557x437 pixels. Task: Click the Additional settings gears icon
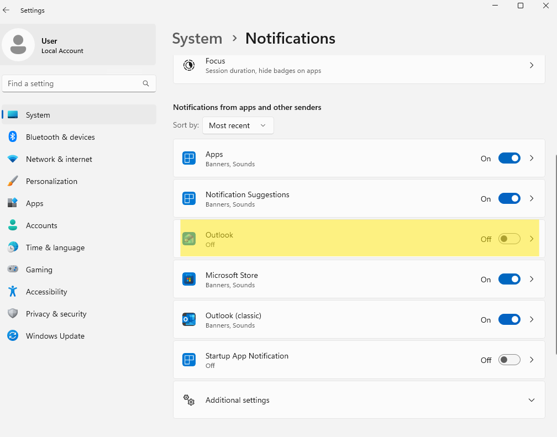click(189, 399)
